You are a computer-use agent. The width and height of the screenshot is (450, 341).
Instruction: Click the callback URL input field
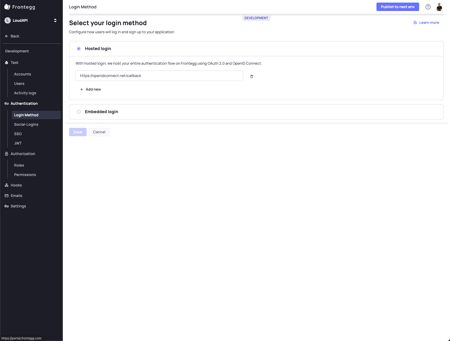pos(159,76)
